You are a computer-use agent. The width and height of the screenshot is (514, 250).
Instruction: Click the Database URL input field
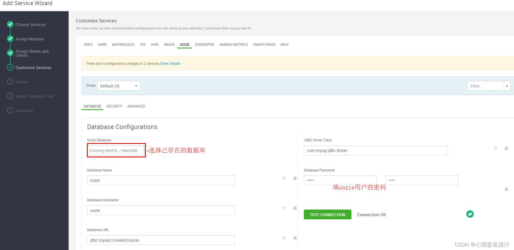[161, 240]
